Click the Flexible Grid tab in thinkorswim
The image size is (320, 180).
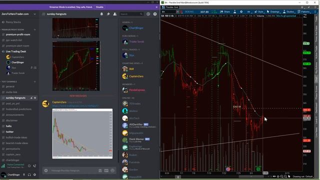pyautogui.click(x=170, y=7)
